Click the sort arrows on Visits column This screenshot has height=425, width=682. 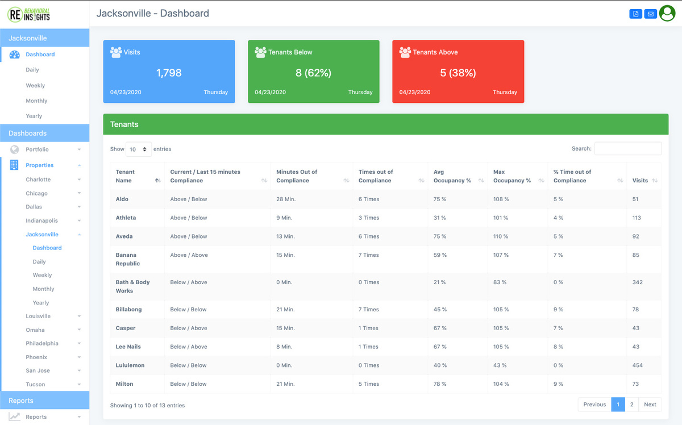click(655, 181)
